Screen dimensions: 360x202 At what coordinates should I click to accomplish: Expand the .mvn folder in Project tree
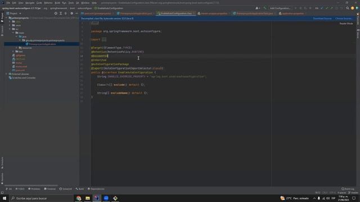10,25
